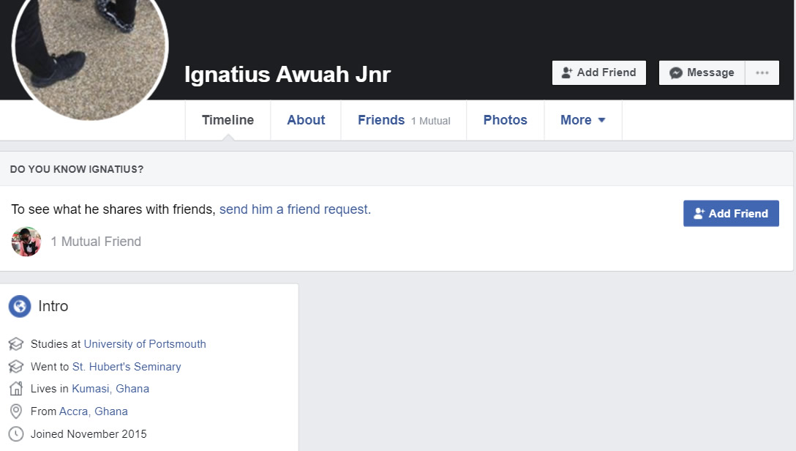The image size is (796, 451).
Task: Click the Add Friend button in cover header
Action: [x=599, y=72]
